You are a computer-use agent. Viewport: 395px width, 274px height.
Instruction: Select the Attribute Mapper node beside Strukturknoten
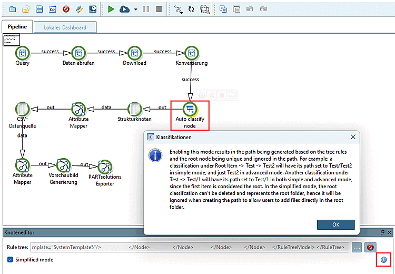pyautogui.click(x=78, y=109)
